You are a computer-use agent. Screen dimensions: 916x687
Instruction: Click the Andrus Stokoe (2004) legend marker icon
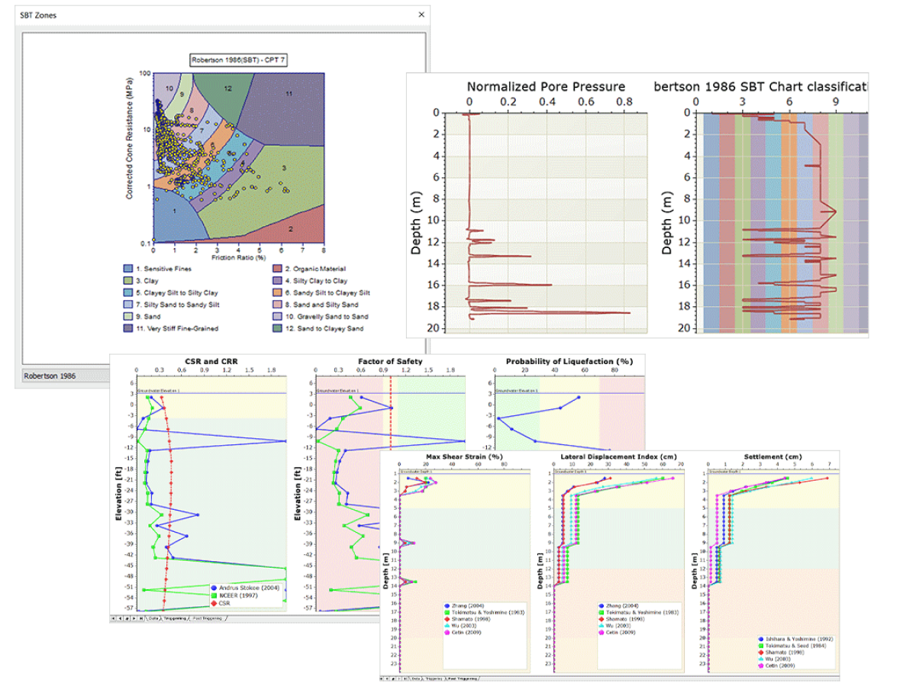[x=213, y=587]
